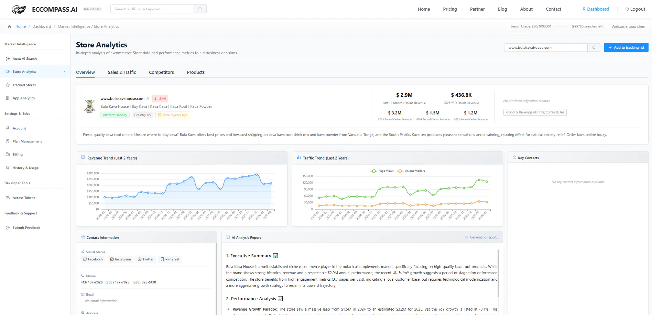This screenshot has width=652, height=315.
Task: Open the Products tab
Action: pyautogui.click(x=196, y=72)
